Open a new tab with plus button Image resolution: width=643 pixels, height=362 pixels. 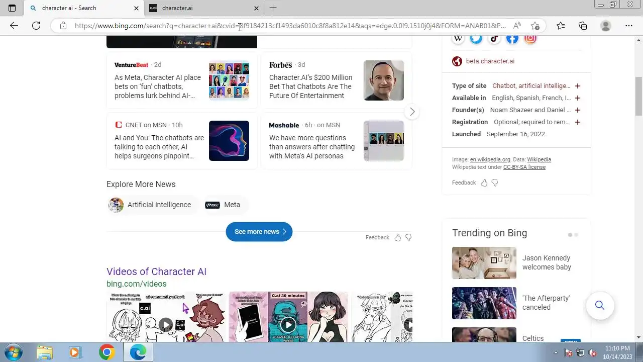coord(273,8)
